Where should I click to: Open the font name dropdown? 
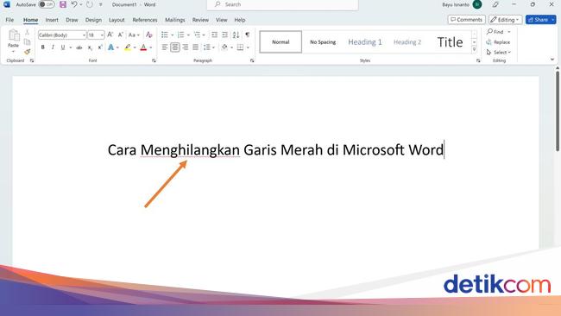pos(84,35)
